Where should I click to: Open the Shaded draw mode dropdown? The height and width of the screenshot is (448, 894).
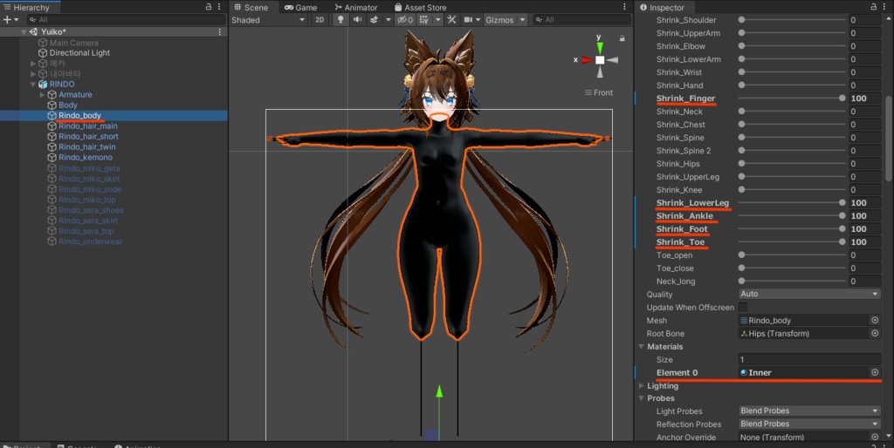[x=267, y=20]
